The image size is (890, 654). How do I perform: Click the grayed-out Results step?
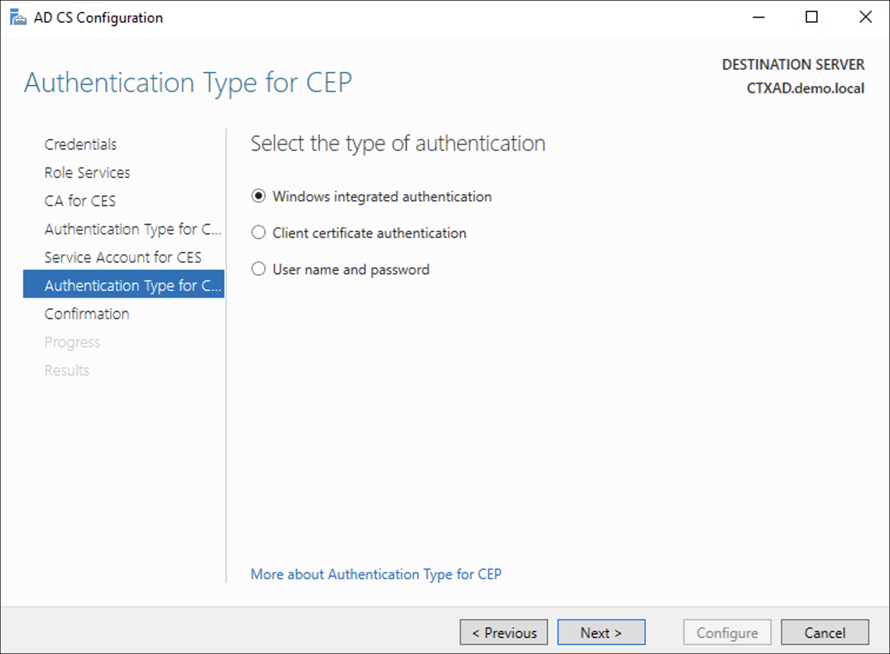[67, 370]
